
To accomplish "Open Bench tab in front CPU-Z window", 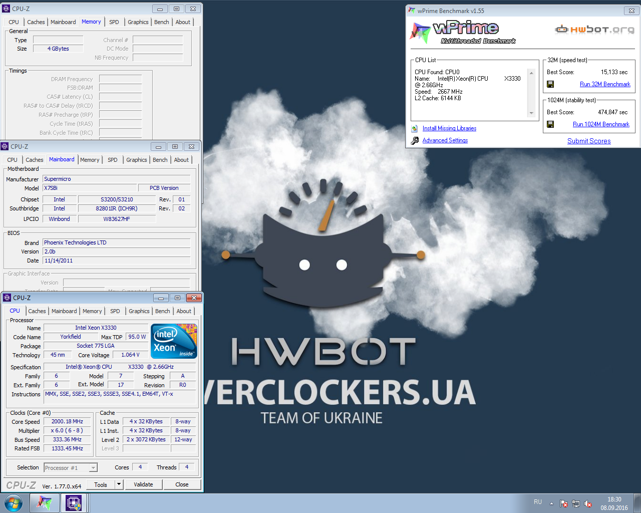I will (163, 311).
